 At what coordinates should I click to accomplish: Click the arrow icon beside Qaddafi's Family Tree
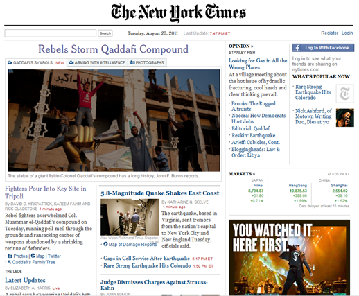(10, 262)
